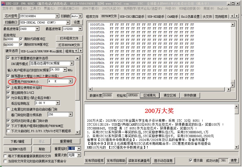The width and height of the screenshot is (242, 167).
Task: Click the code start address 0x0000 field
Action: pos(11,39)
